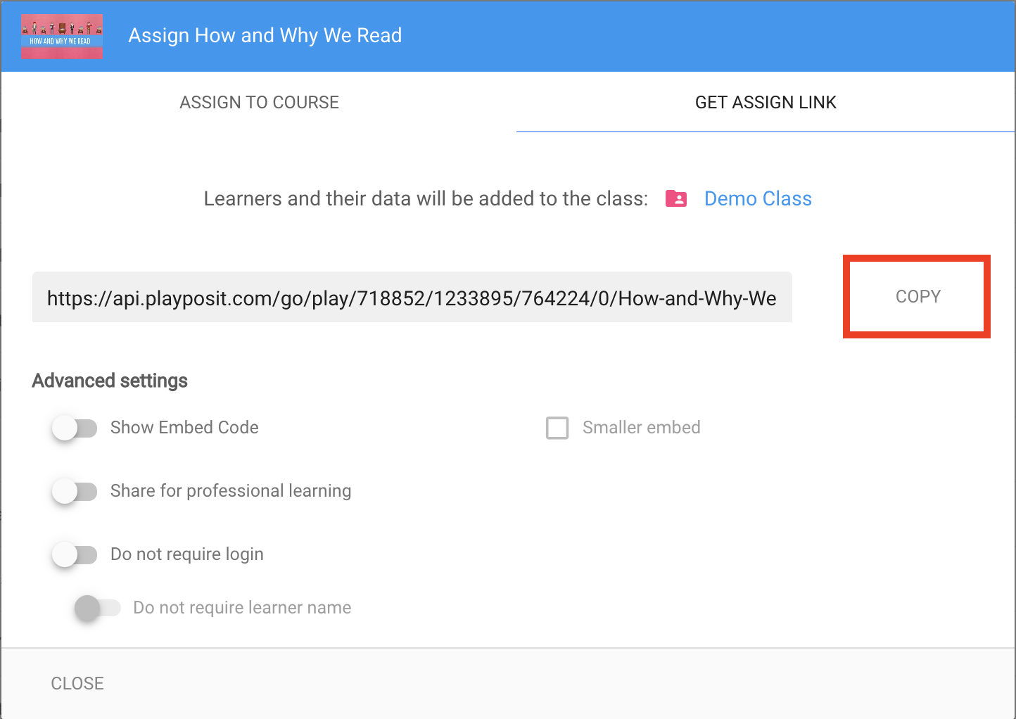Screen dimensions: 1016x719
Task: Switch to the ASSIGN TO COURSE tab
Action: (260, 102)
